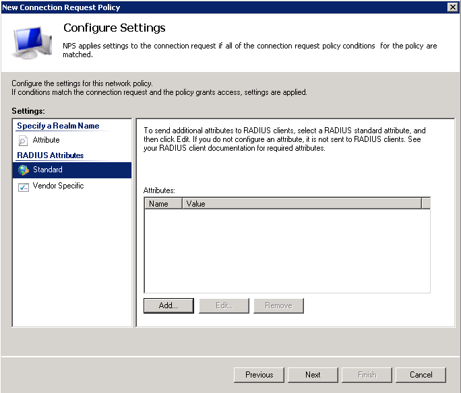Click the disabled Finish button

coord(367,375)
